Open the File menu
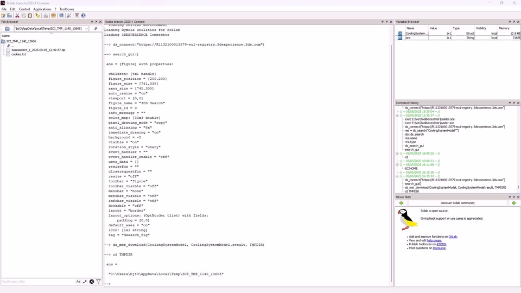 pyautogui.click(x=4, y=9)
